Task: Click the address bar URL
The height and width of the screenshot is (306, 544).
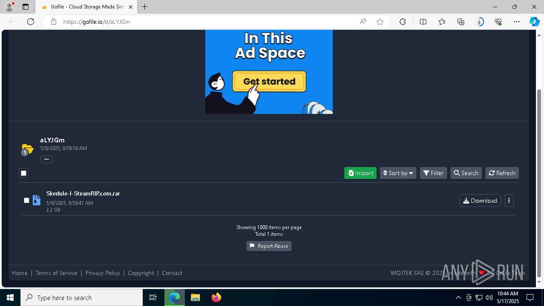Action: [96, 22]
